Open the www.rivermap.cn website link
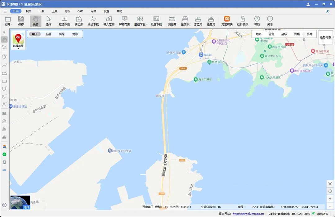 tap(248, 214)
